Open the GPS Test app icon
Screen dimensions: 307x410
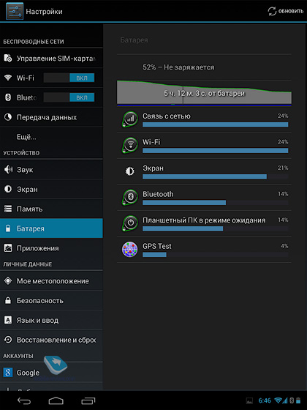130,249
